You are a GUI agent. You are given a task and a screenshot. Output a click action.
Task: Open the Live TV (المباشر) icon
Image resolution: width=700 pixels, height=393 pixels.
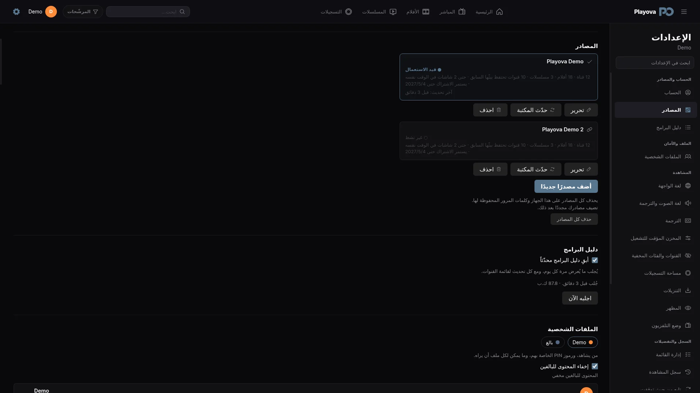coord(462,12)
